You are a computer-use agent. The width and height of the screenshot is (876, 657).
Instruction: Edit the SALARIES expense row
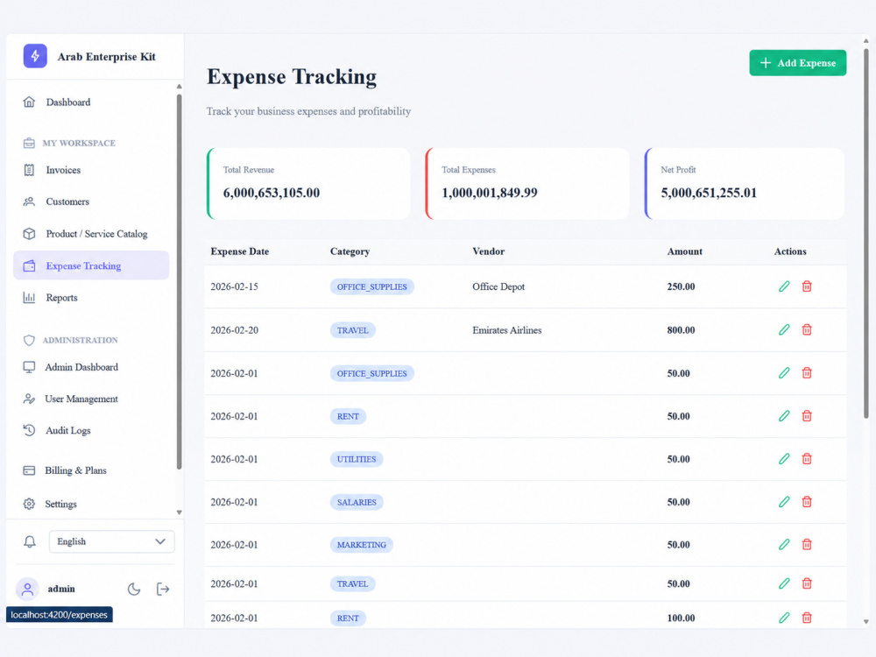784,502
